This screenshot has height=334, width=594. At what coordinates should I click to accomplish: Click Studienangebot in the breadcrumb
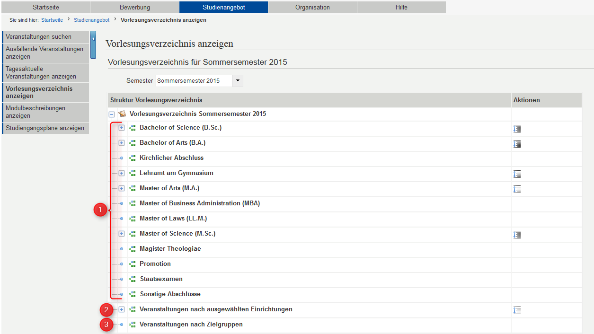(92, 20)
